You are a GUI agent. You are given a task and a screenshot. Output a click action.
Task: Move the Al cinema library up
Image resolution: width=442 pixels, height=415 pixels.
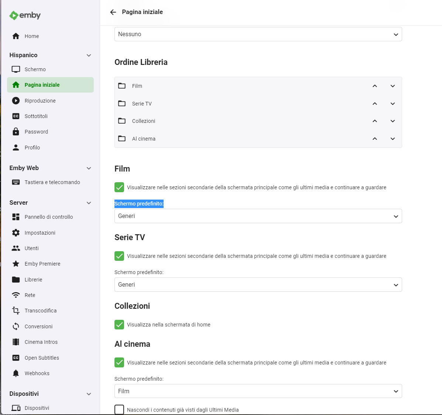click(375, 139)
